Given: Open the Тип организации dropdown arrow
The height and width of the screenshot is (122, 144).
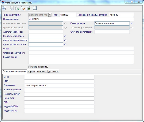Looking at the screenshot, I should coord(50,15).
